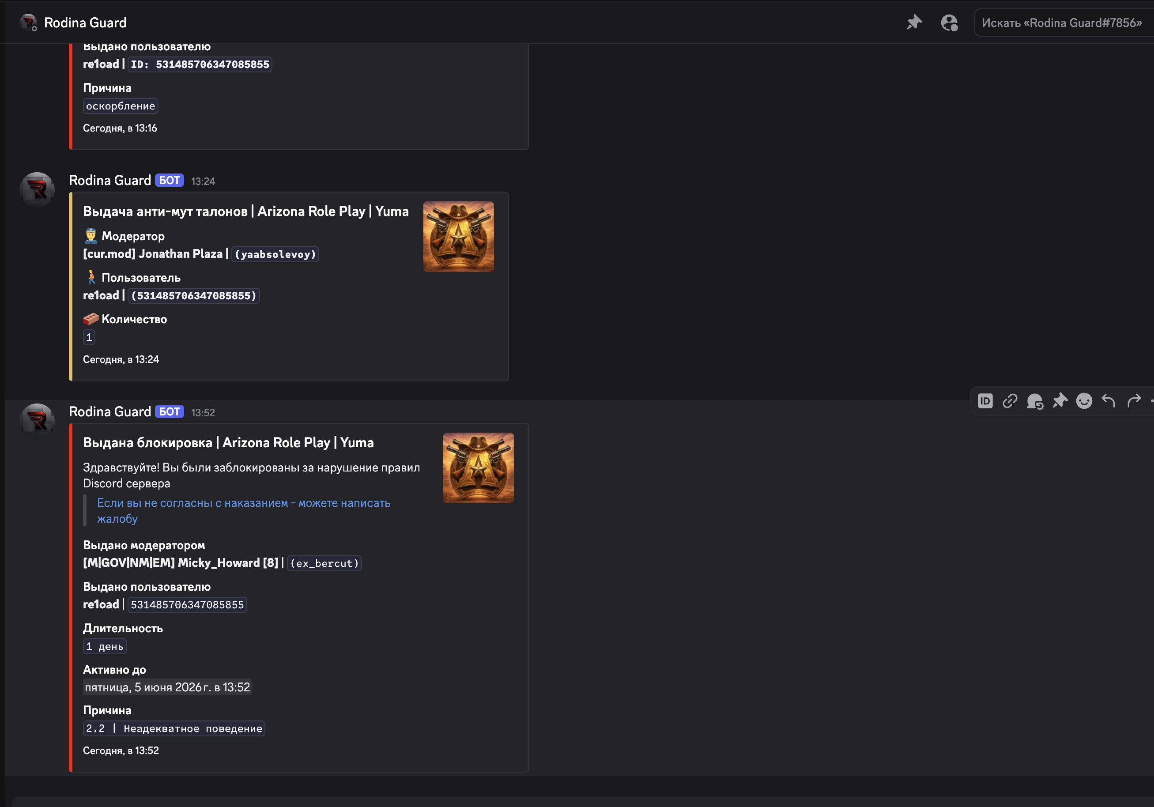This screenshot has height=807, width=1154.
Task: Click Rodina Guard username at 13:24 message
Action: click(x=109, y=181)
